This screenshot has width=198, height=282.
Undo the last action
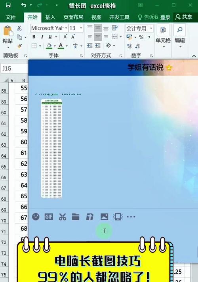23,5
